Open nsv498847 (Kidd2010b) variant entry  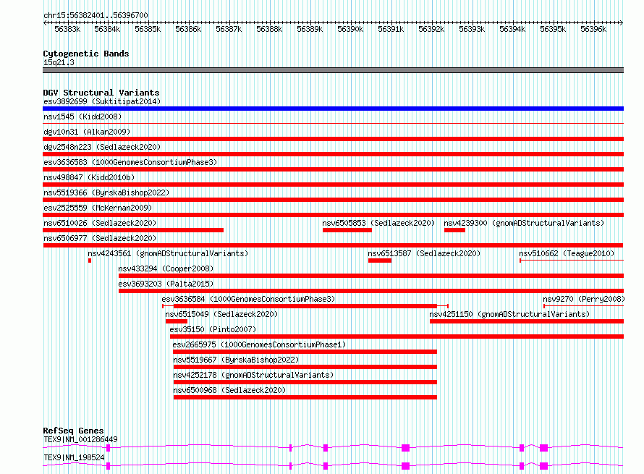[x=89, y=177]
